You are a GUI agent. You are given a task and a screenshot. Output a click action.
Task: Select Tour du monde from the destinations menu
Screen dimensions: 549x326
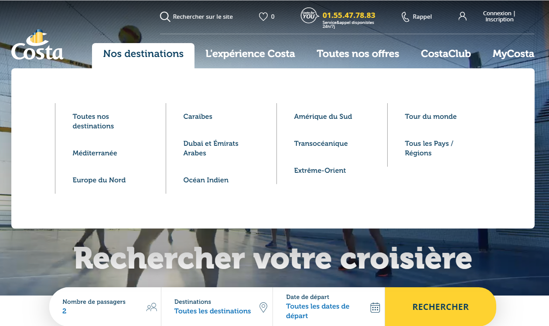[430, 116]
